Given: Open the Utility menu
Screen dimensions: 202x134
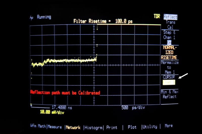Looking at the screenshot, I should [150, 127].
